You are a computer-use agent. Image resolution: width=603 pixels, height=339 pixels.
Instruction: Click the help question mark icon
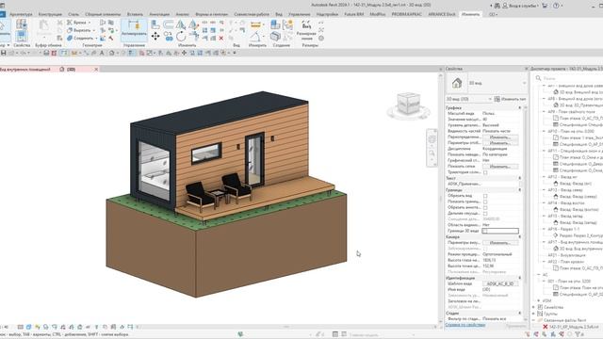pyautogui.click(x=556, y=6)
